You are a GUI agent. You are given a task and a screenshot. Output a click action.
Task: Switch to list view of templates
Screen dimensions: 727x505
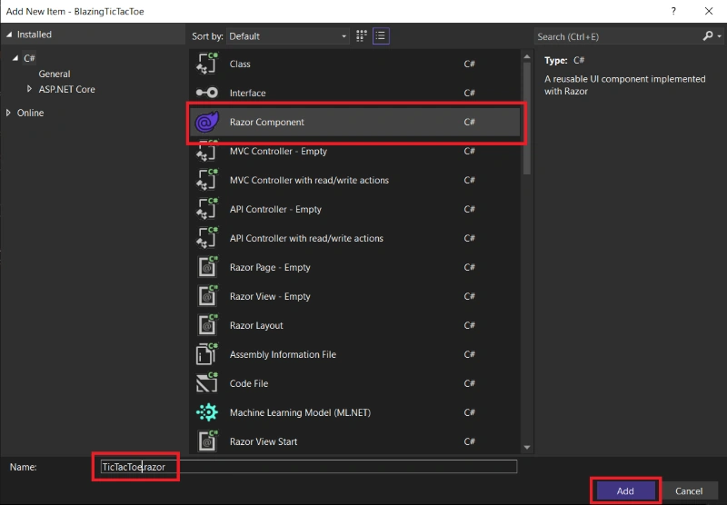click(x=381, y=35)
